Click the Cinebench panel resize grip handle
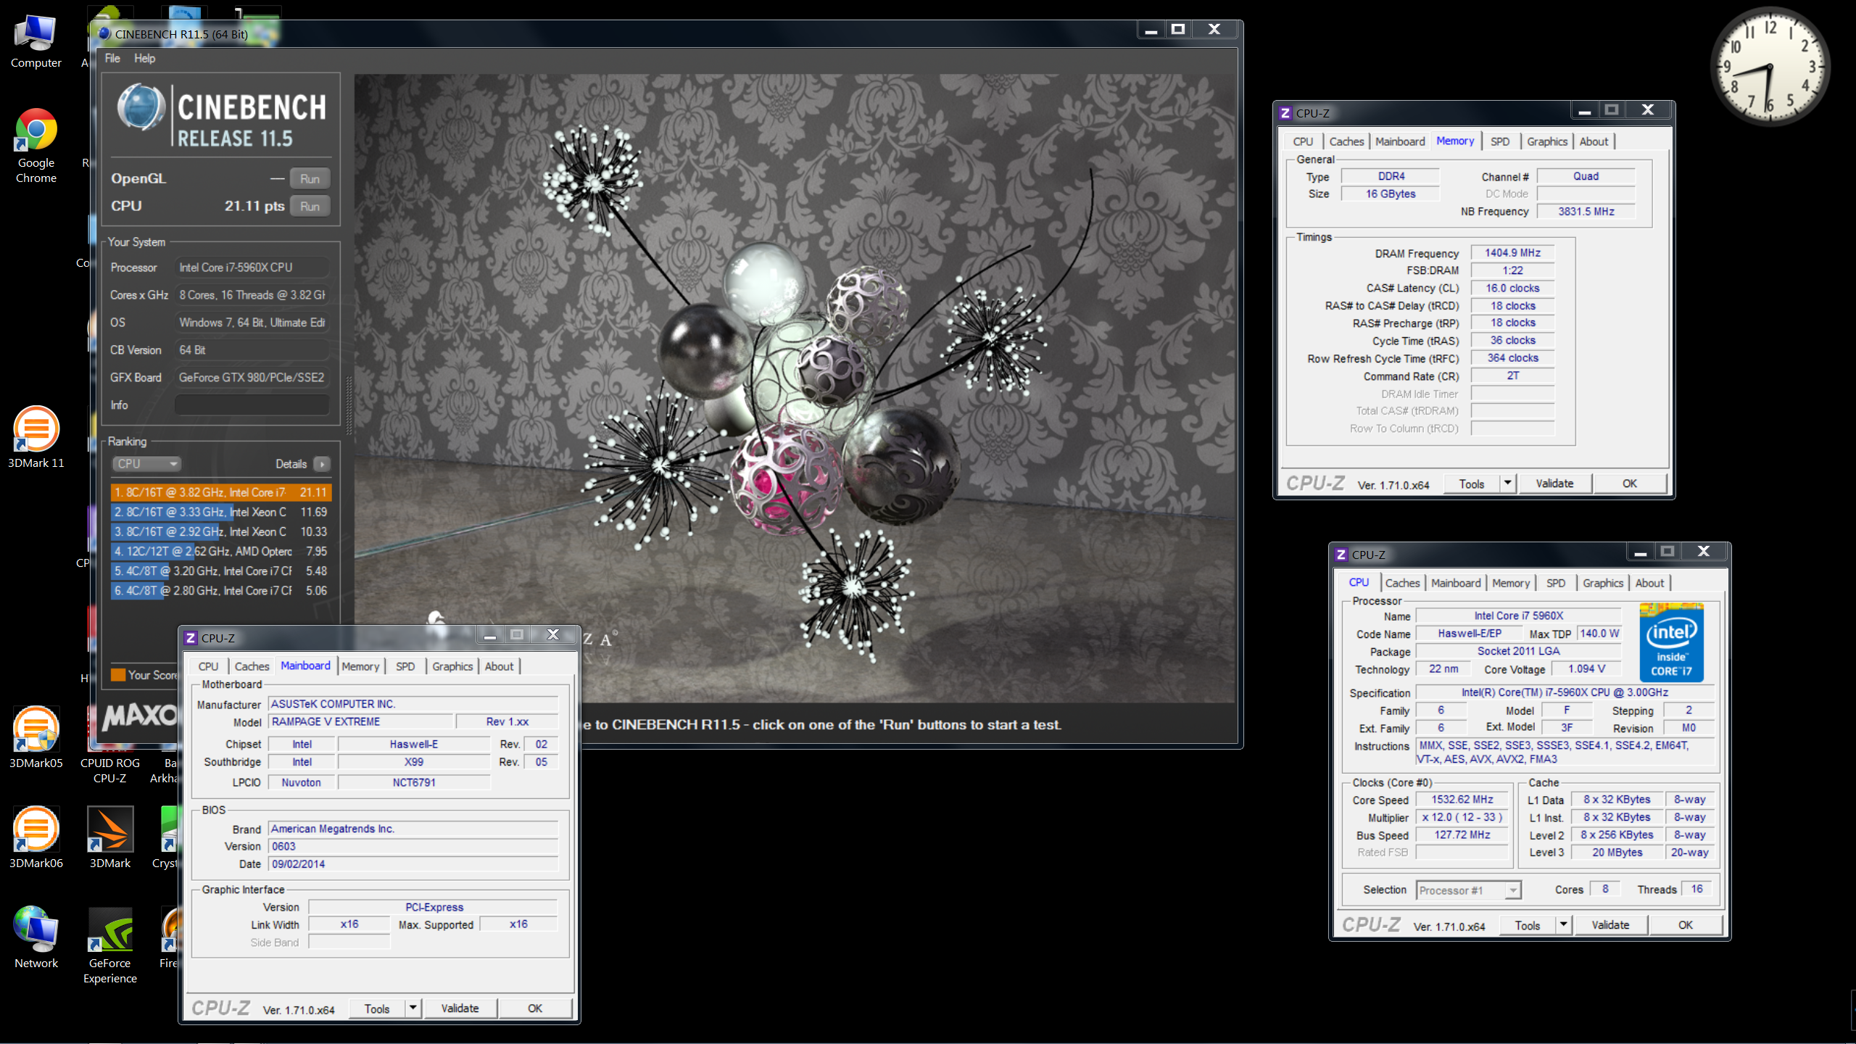This screenshot has height=1044, width=1856. pos(349,406)
